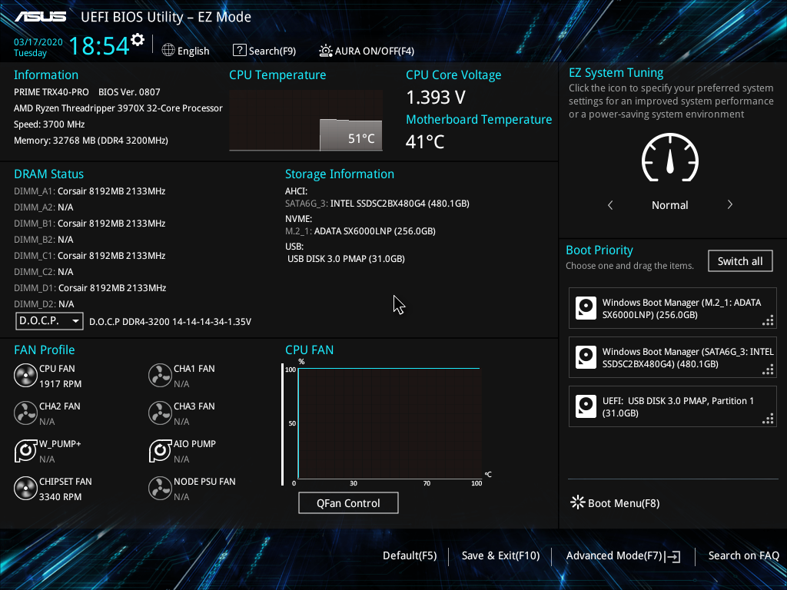The width and height of the screenshot is (787, 590).
Task: Click Save & Exit(F10)
Action: point(500,555)
